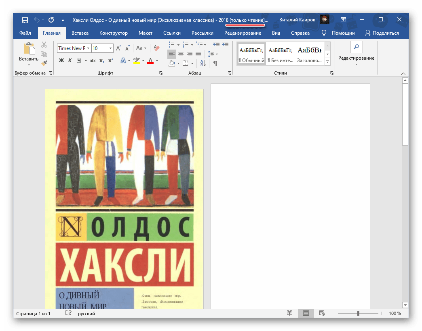Align text to the right
This screenshot has width=422, height=331.
tap(190, 54)
